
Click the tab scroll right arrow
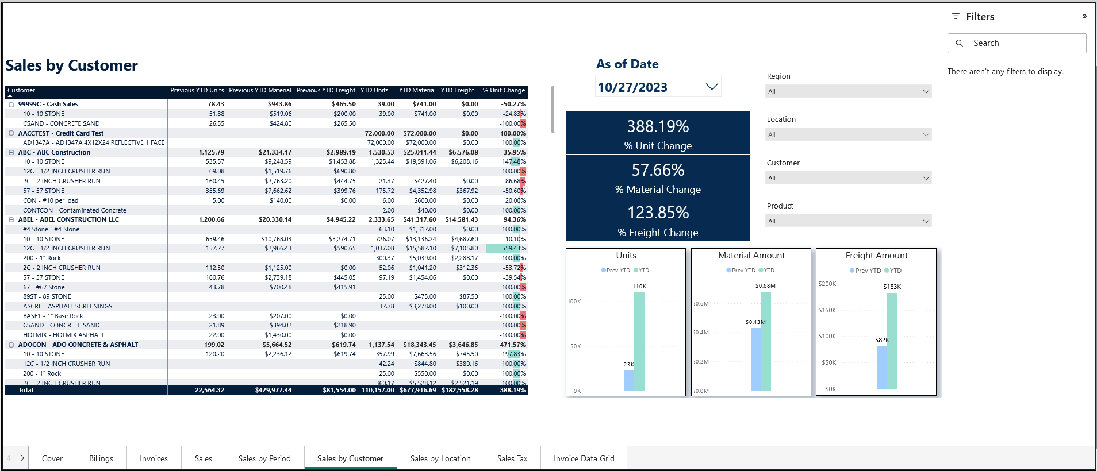click(22, 458)
